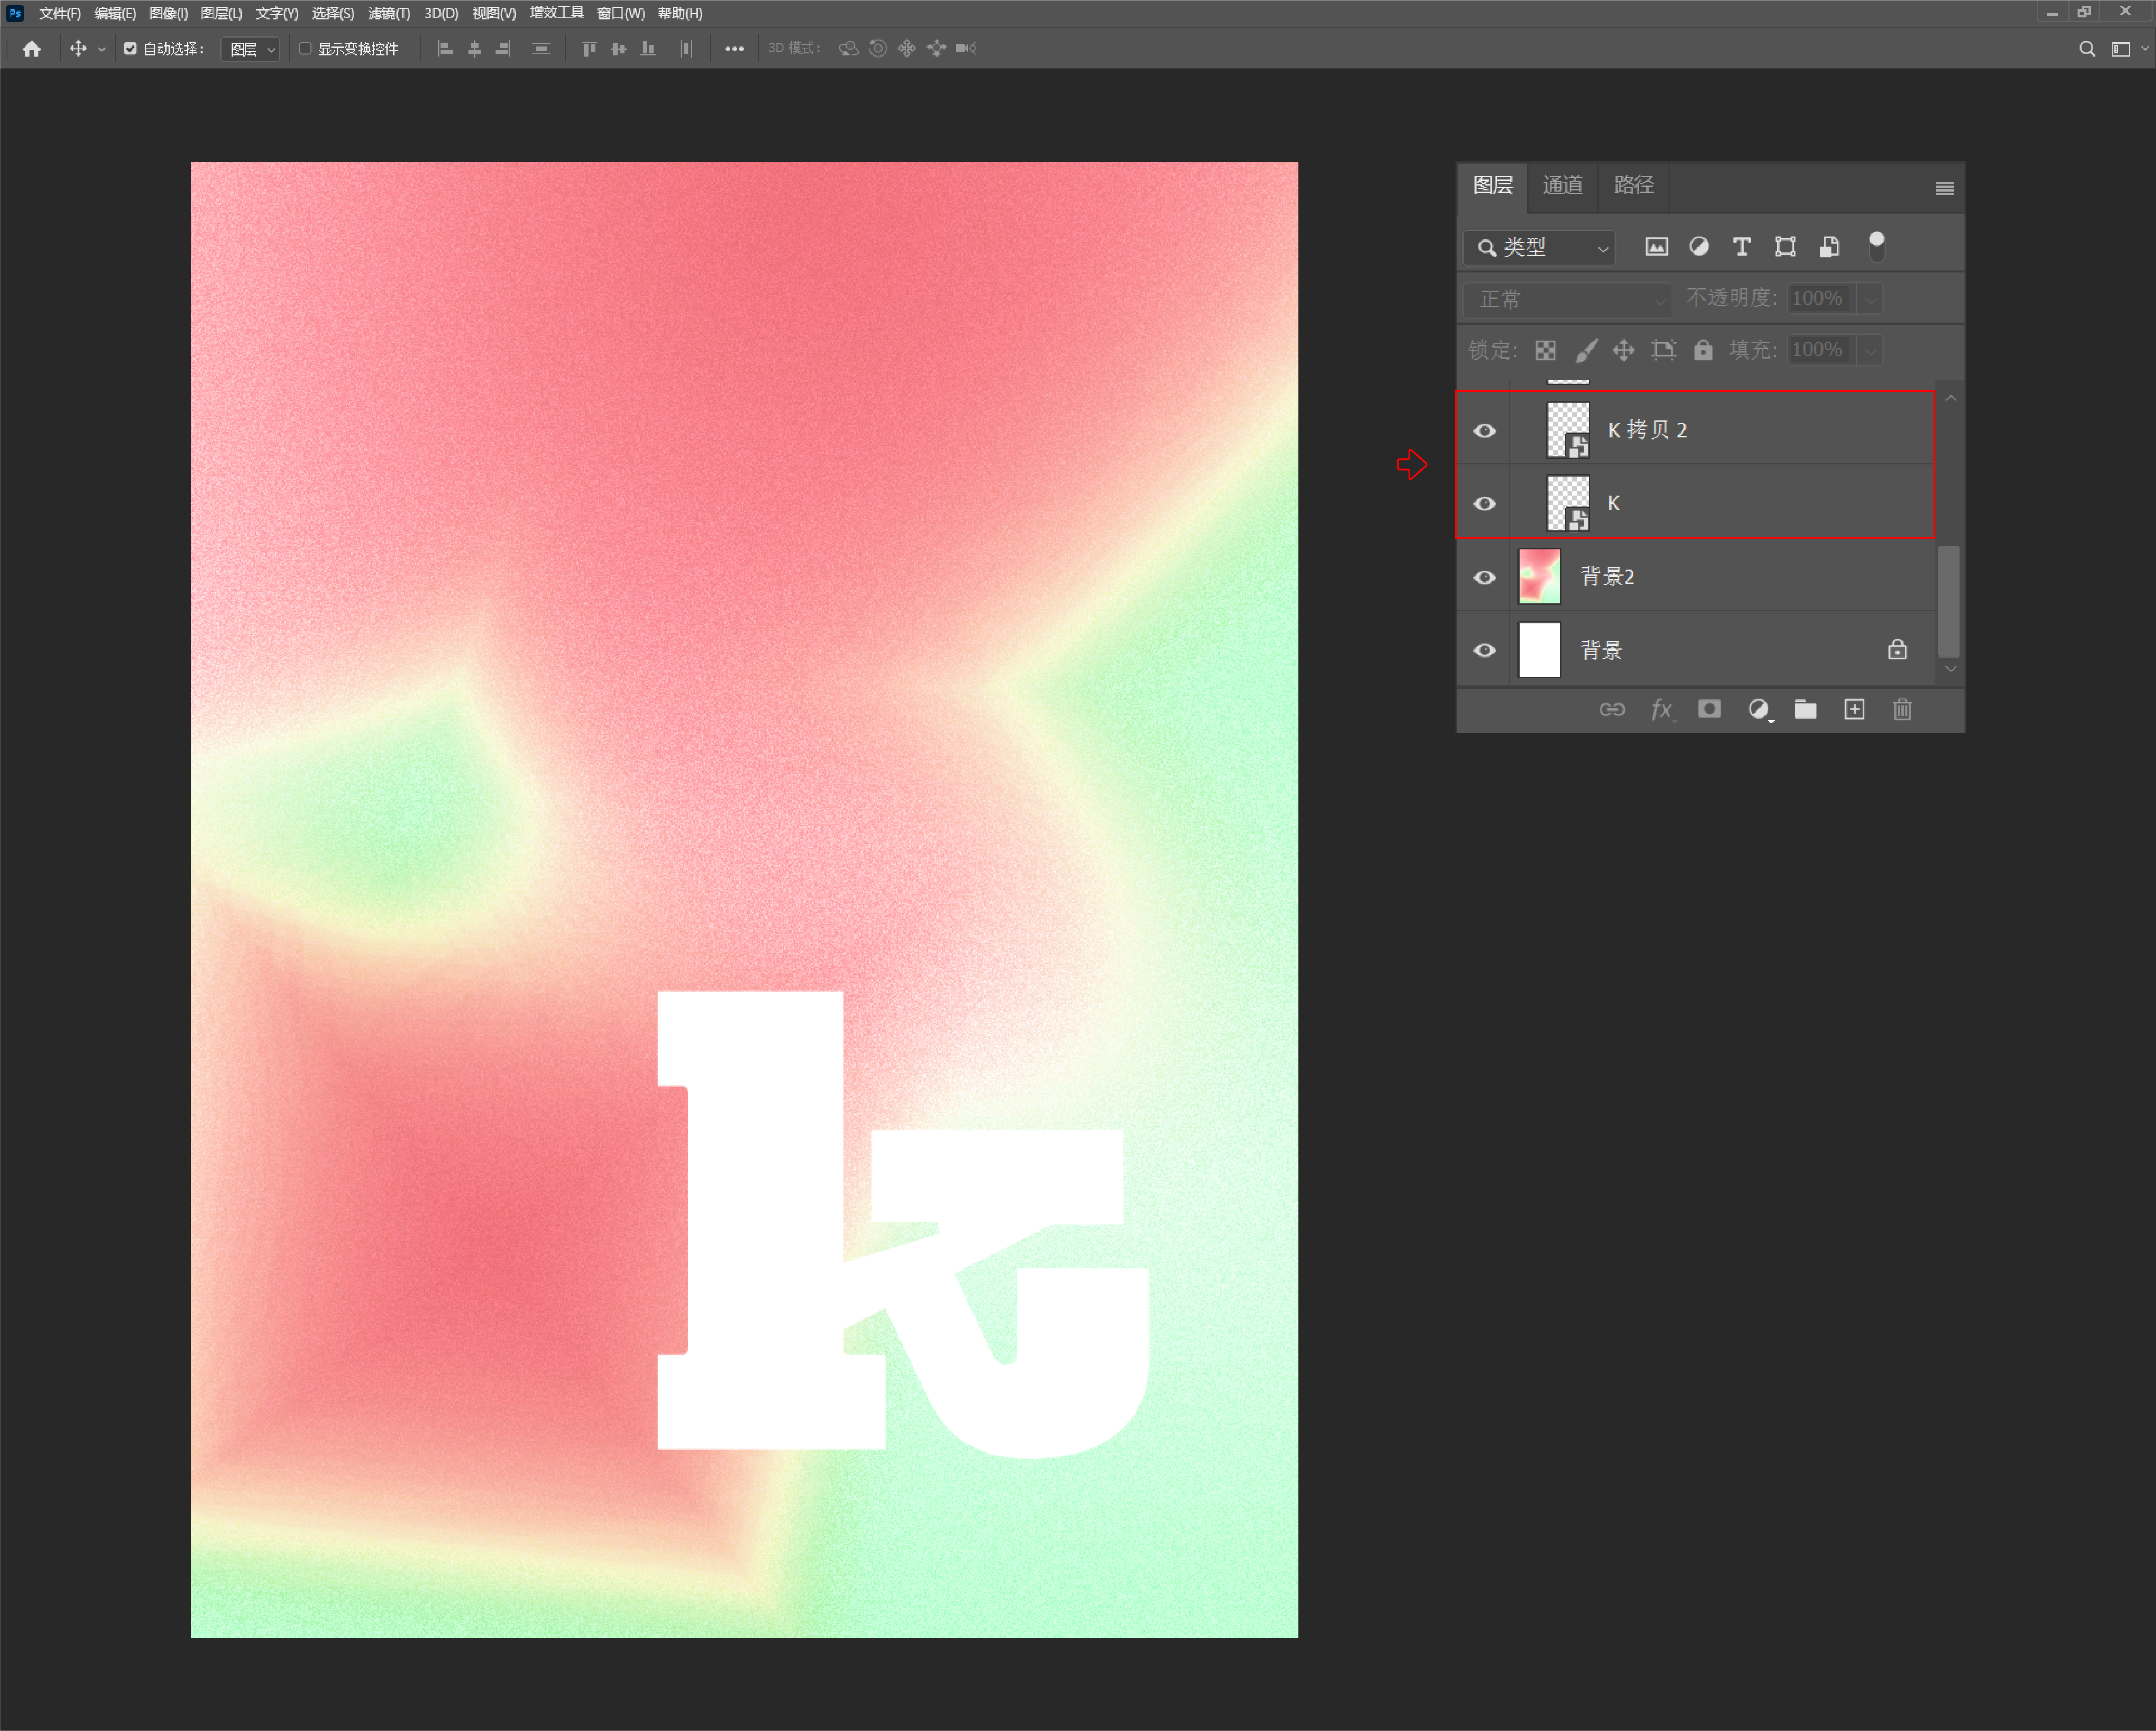
Task: Hide the K 拷贝 2 layer
Action: click(x=1485, y=431)
